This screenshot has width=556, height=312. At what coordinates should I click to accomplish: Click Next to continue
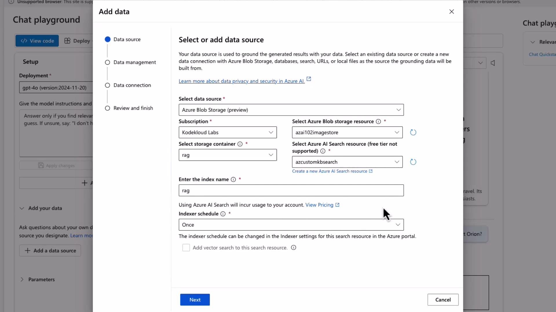(195, 300)
